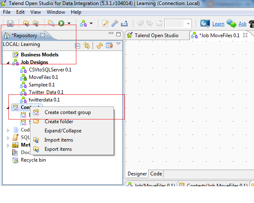Click the Redo arrow icon
The height and width of the screenshot is (203, 254).
(x=150, y=23)
